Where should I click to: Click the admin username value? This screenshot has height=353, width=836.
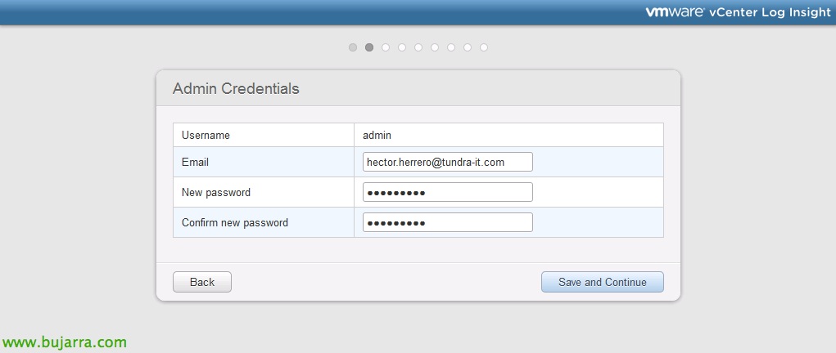click(377, 136)
